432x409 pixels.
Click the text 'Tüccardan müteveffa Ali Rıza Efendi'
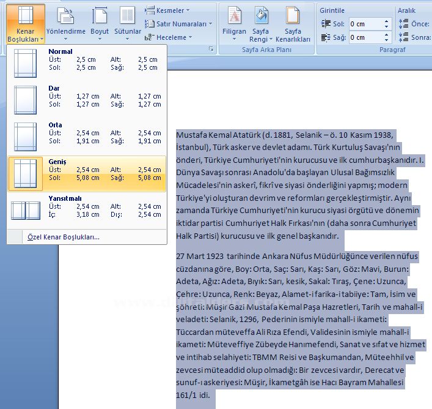242,332
